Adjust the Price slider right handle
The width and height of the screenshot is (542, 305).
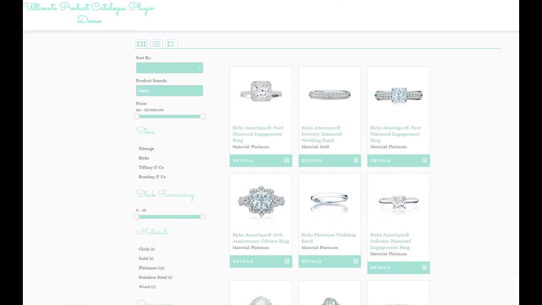point(203,116)
